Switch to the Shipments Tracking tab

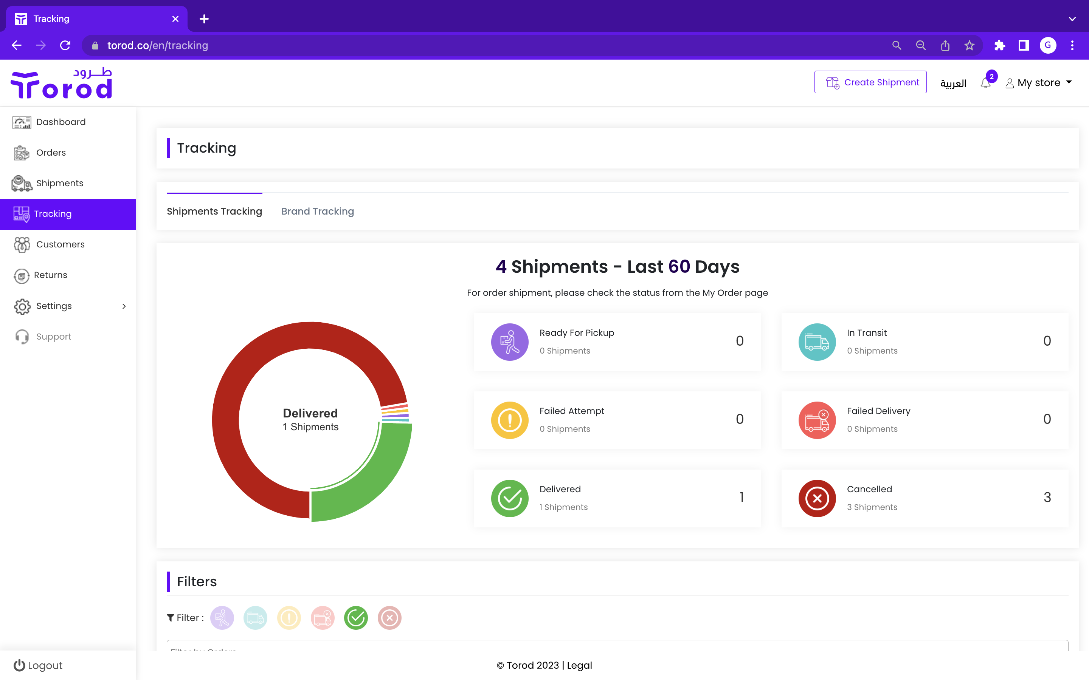click(x=214, y=211)
